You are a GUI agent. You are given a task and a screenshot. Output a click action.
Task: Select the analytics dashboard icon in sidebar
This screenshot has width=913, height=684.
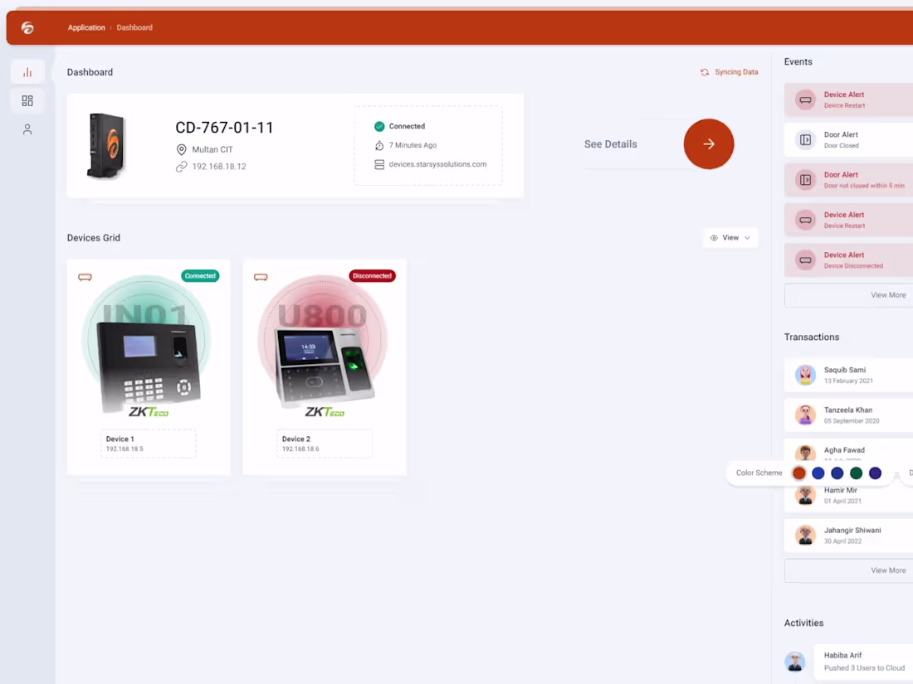[27, 71]
